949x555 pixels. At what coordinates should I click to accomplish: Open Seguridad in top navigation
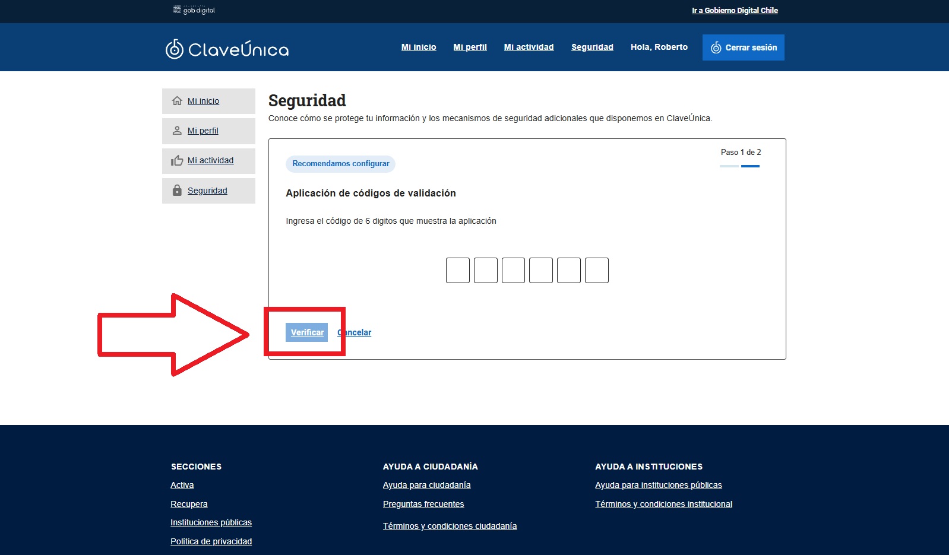(x=592, y=47)
